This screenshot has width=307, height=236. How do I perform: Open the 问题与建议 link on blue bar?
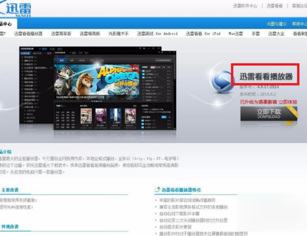pyautogui.click(x=276, y=24)
